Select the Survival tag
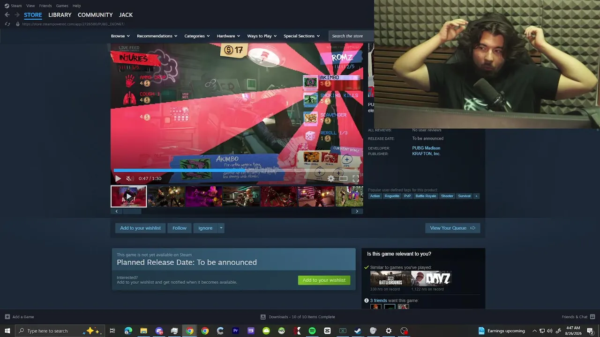This screenshot has width=600, height=337. coord(464,196)
